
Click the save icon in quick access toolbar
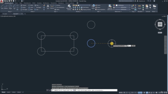coord(9,1)
